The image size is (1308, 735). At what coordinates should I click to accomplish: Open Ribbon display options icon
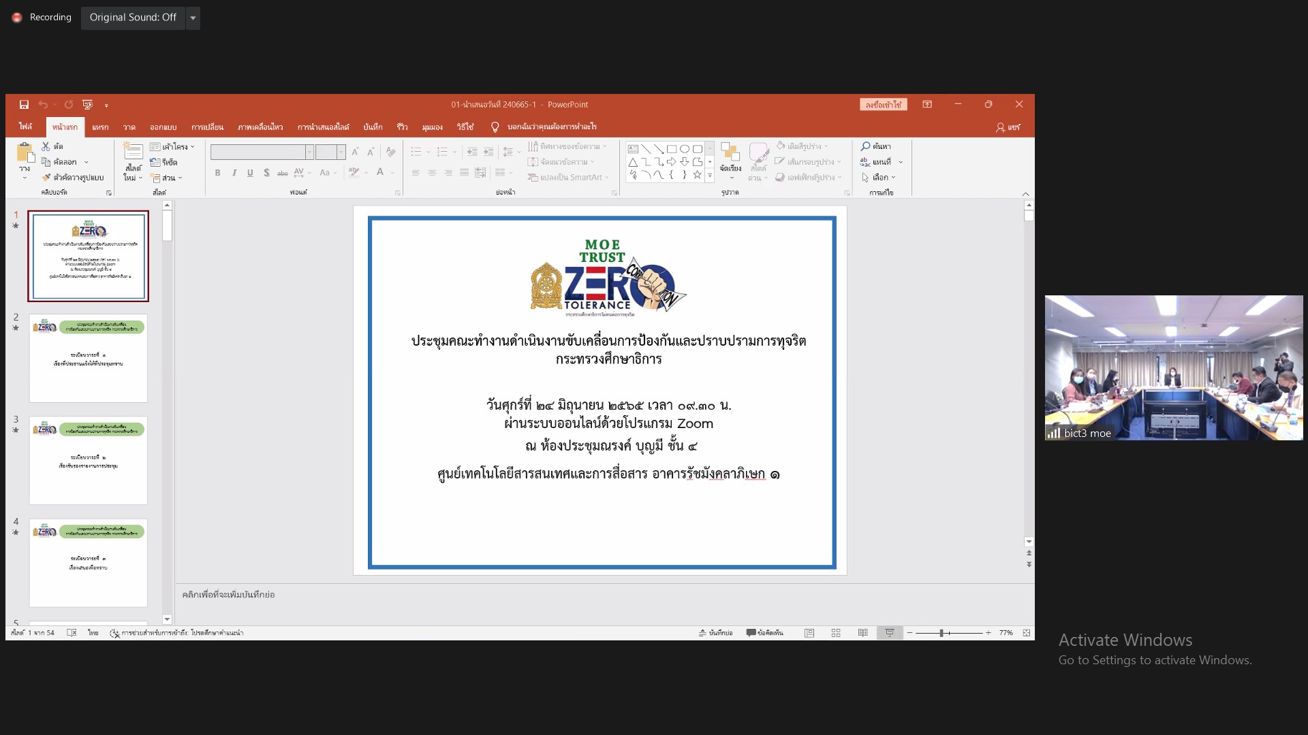click(927, 105)
